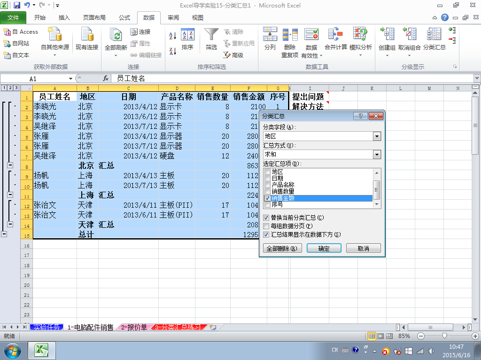Check 产品名称 in summary items list
The image size is (481, 360).
[267, 185]
